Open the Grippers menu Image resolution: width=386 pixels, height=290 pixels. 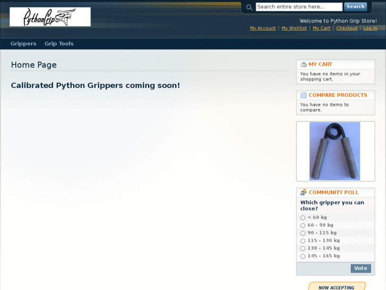pyautogui.click(x=23, y=44)
